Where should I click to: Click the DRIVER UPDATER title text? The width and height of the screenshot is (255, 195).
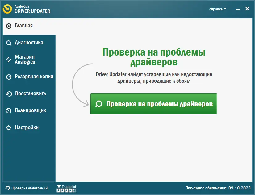tap(32, 11)
